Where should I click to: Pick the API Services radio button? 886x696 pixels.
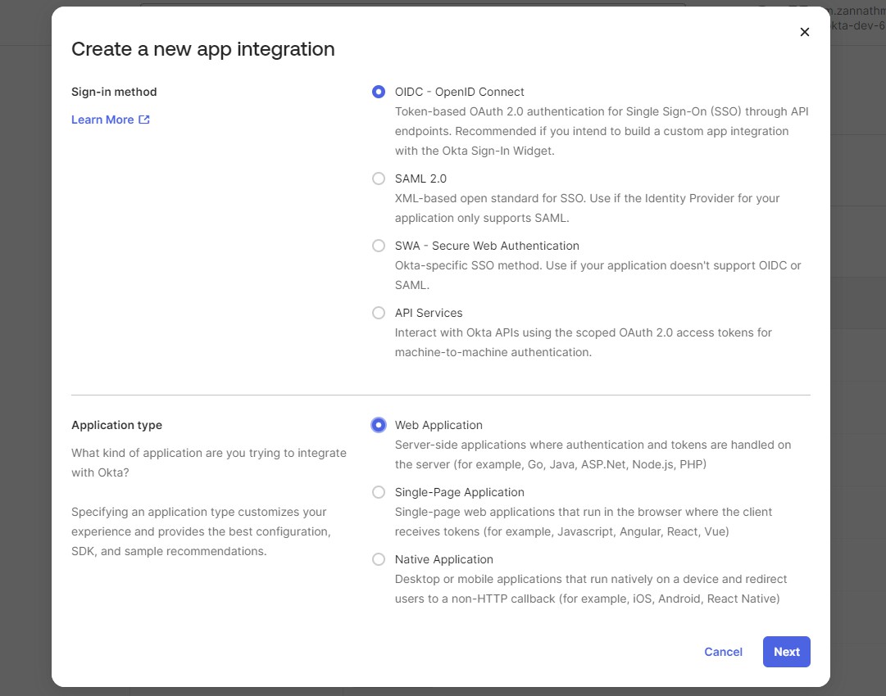[378, 313]
